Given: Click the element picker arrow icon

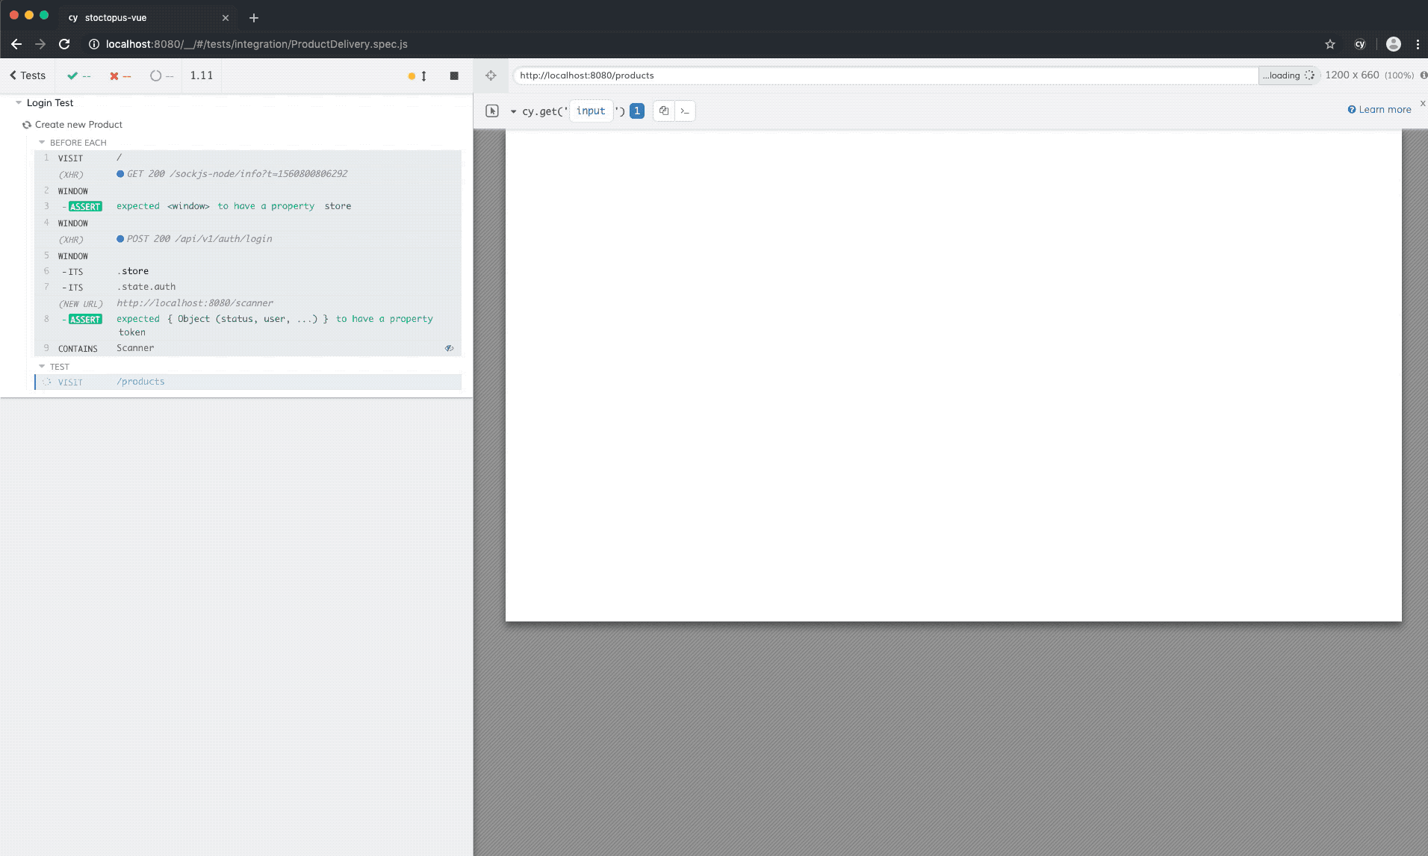Looking at the screenshot, I should pos(492,111).
